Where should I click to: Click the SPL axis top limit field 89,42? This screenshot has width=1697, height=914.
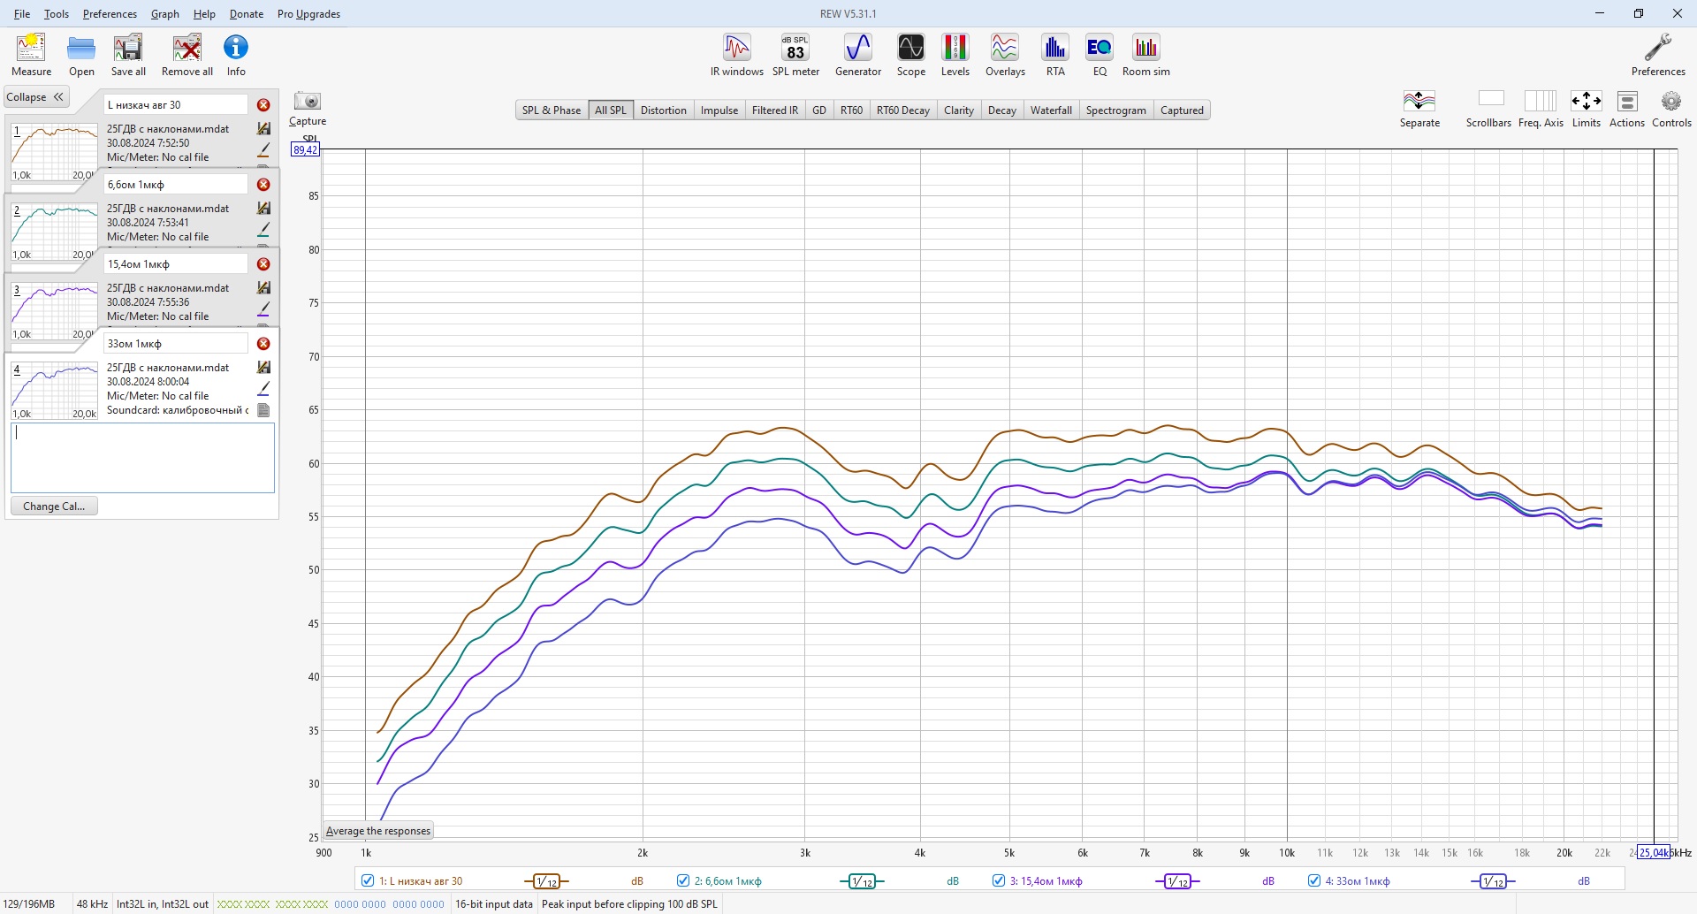(306, 150)
